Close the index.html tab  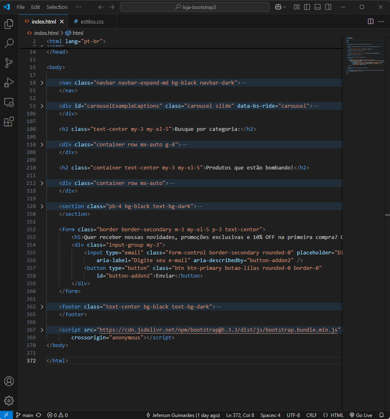click(62, 22)
